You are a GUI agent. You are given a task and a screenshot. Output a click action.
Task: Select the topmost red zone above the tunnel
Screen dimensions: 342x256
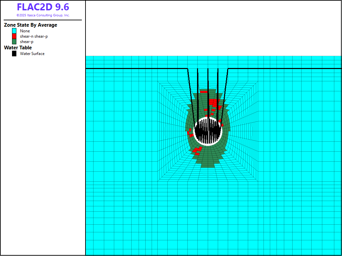point(204,92)
